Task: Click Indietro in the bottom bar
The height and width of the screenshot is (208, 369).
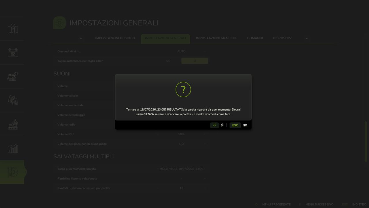Action: [359, 205]
